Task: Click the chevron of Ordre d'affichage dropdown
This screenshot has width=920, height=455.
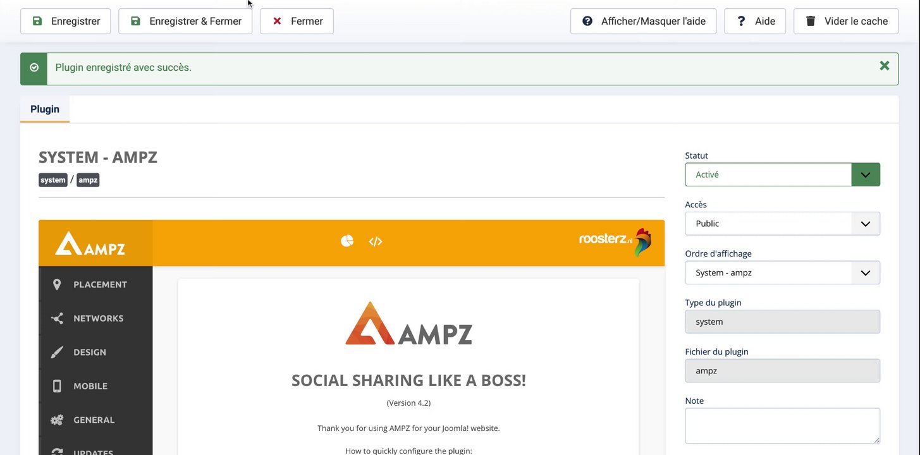Action: coord(866,273)
